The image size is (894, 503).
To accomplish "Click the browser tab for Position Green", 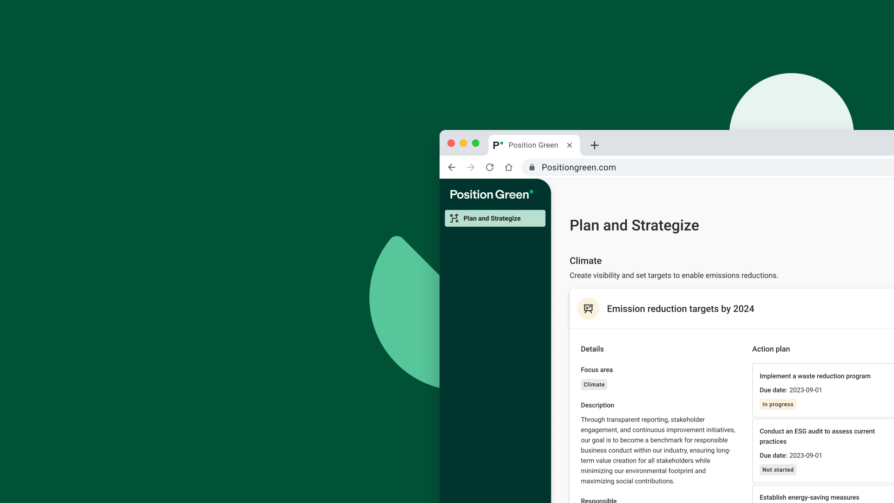I will point(533,144).
